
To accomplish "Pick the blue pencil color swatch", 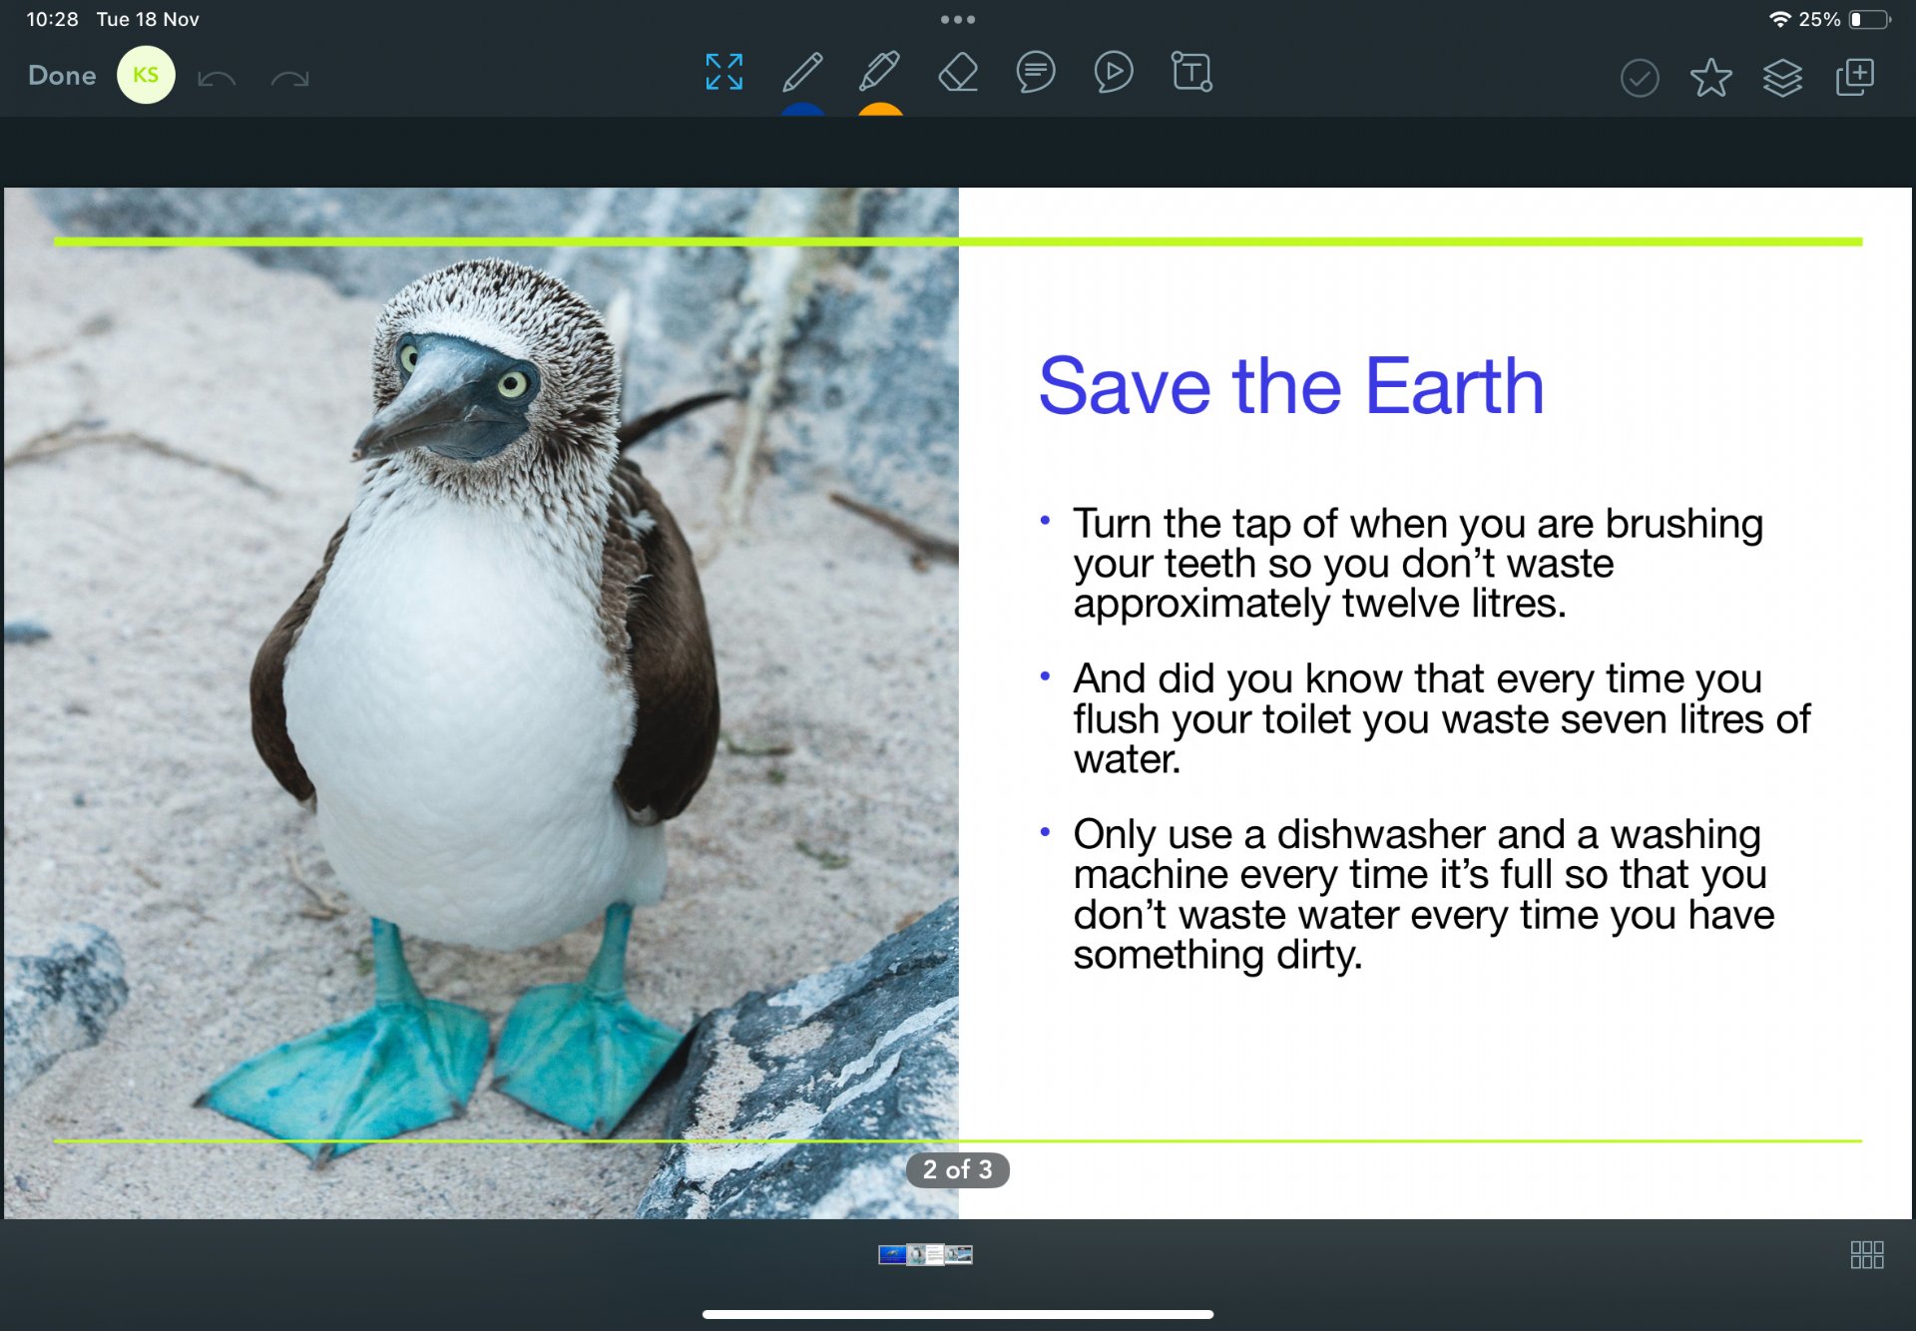I will point(802,110).
